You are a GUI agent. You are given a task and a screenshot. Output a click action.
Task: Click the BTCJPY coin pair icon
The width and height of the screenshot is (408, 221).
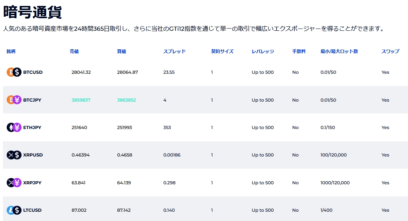coord(14,100)
